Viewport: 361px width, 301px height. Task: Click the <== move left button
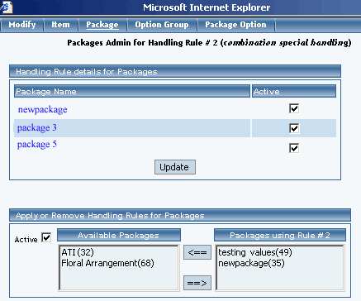point(197,252)
